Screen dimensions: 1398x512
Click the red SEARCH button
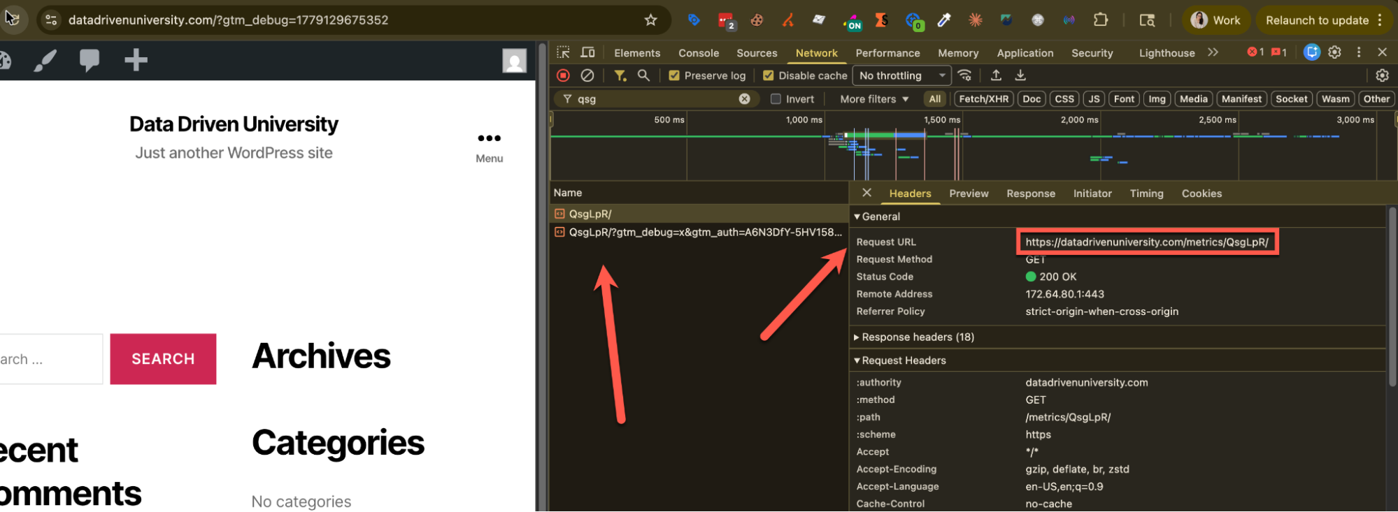[x=163, y=359]
